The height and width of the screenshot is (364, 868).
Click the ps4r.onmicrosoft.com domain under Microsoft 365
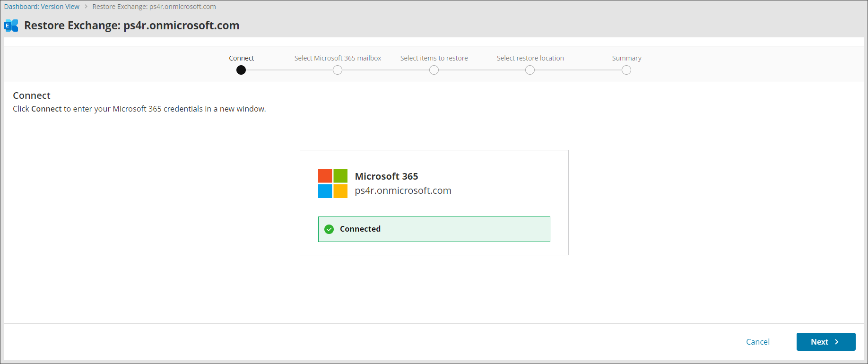(403, 191)
